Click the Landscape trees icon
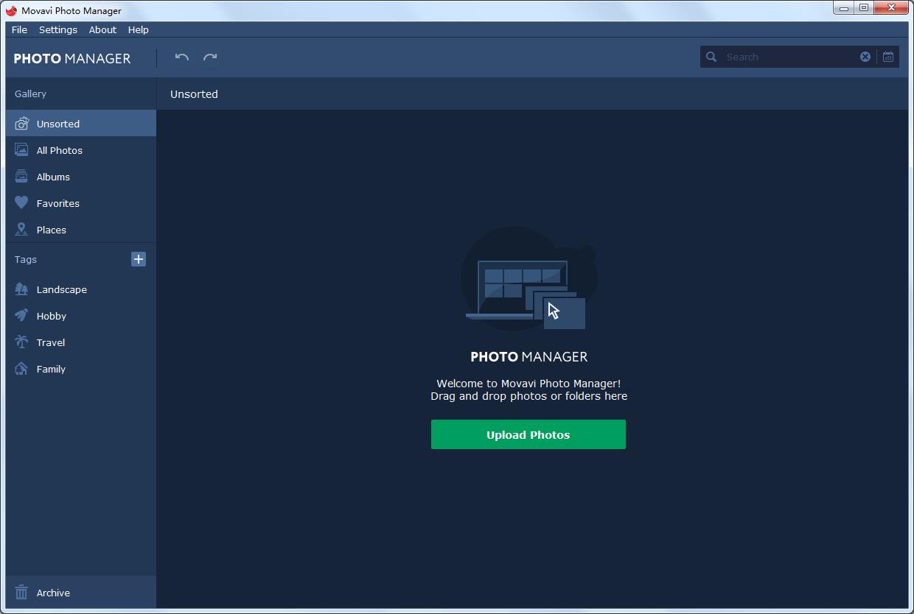914x614 pixels. point(22,289)
